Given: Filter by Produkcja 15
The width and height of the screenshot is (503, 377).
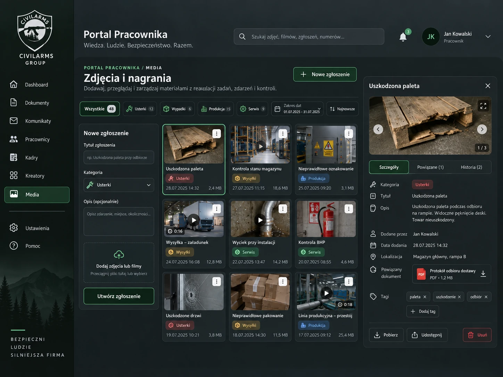Looking at the screenshot, I should pyautogui.click(x=215, y=109).
